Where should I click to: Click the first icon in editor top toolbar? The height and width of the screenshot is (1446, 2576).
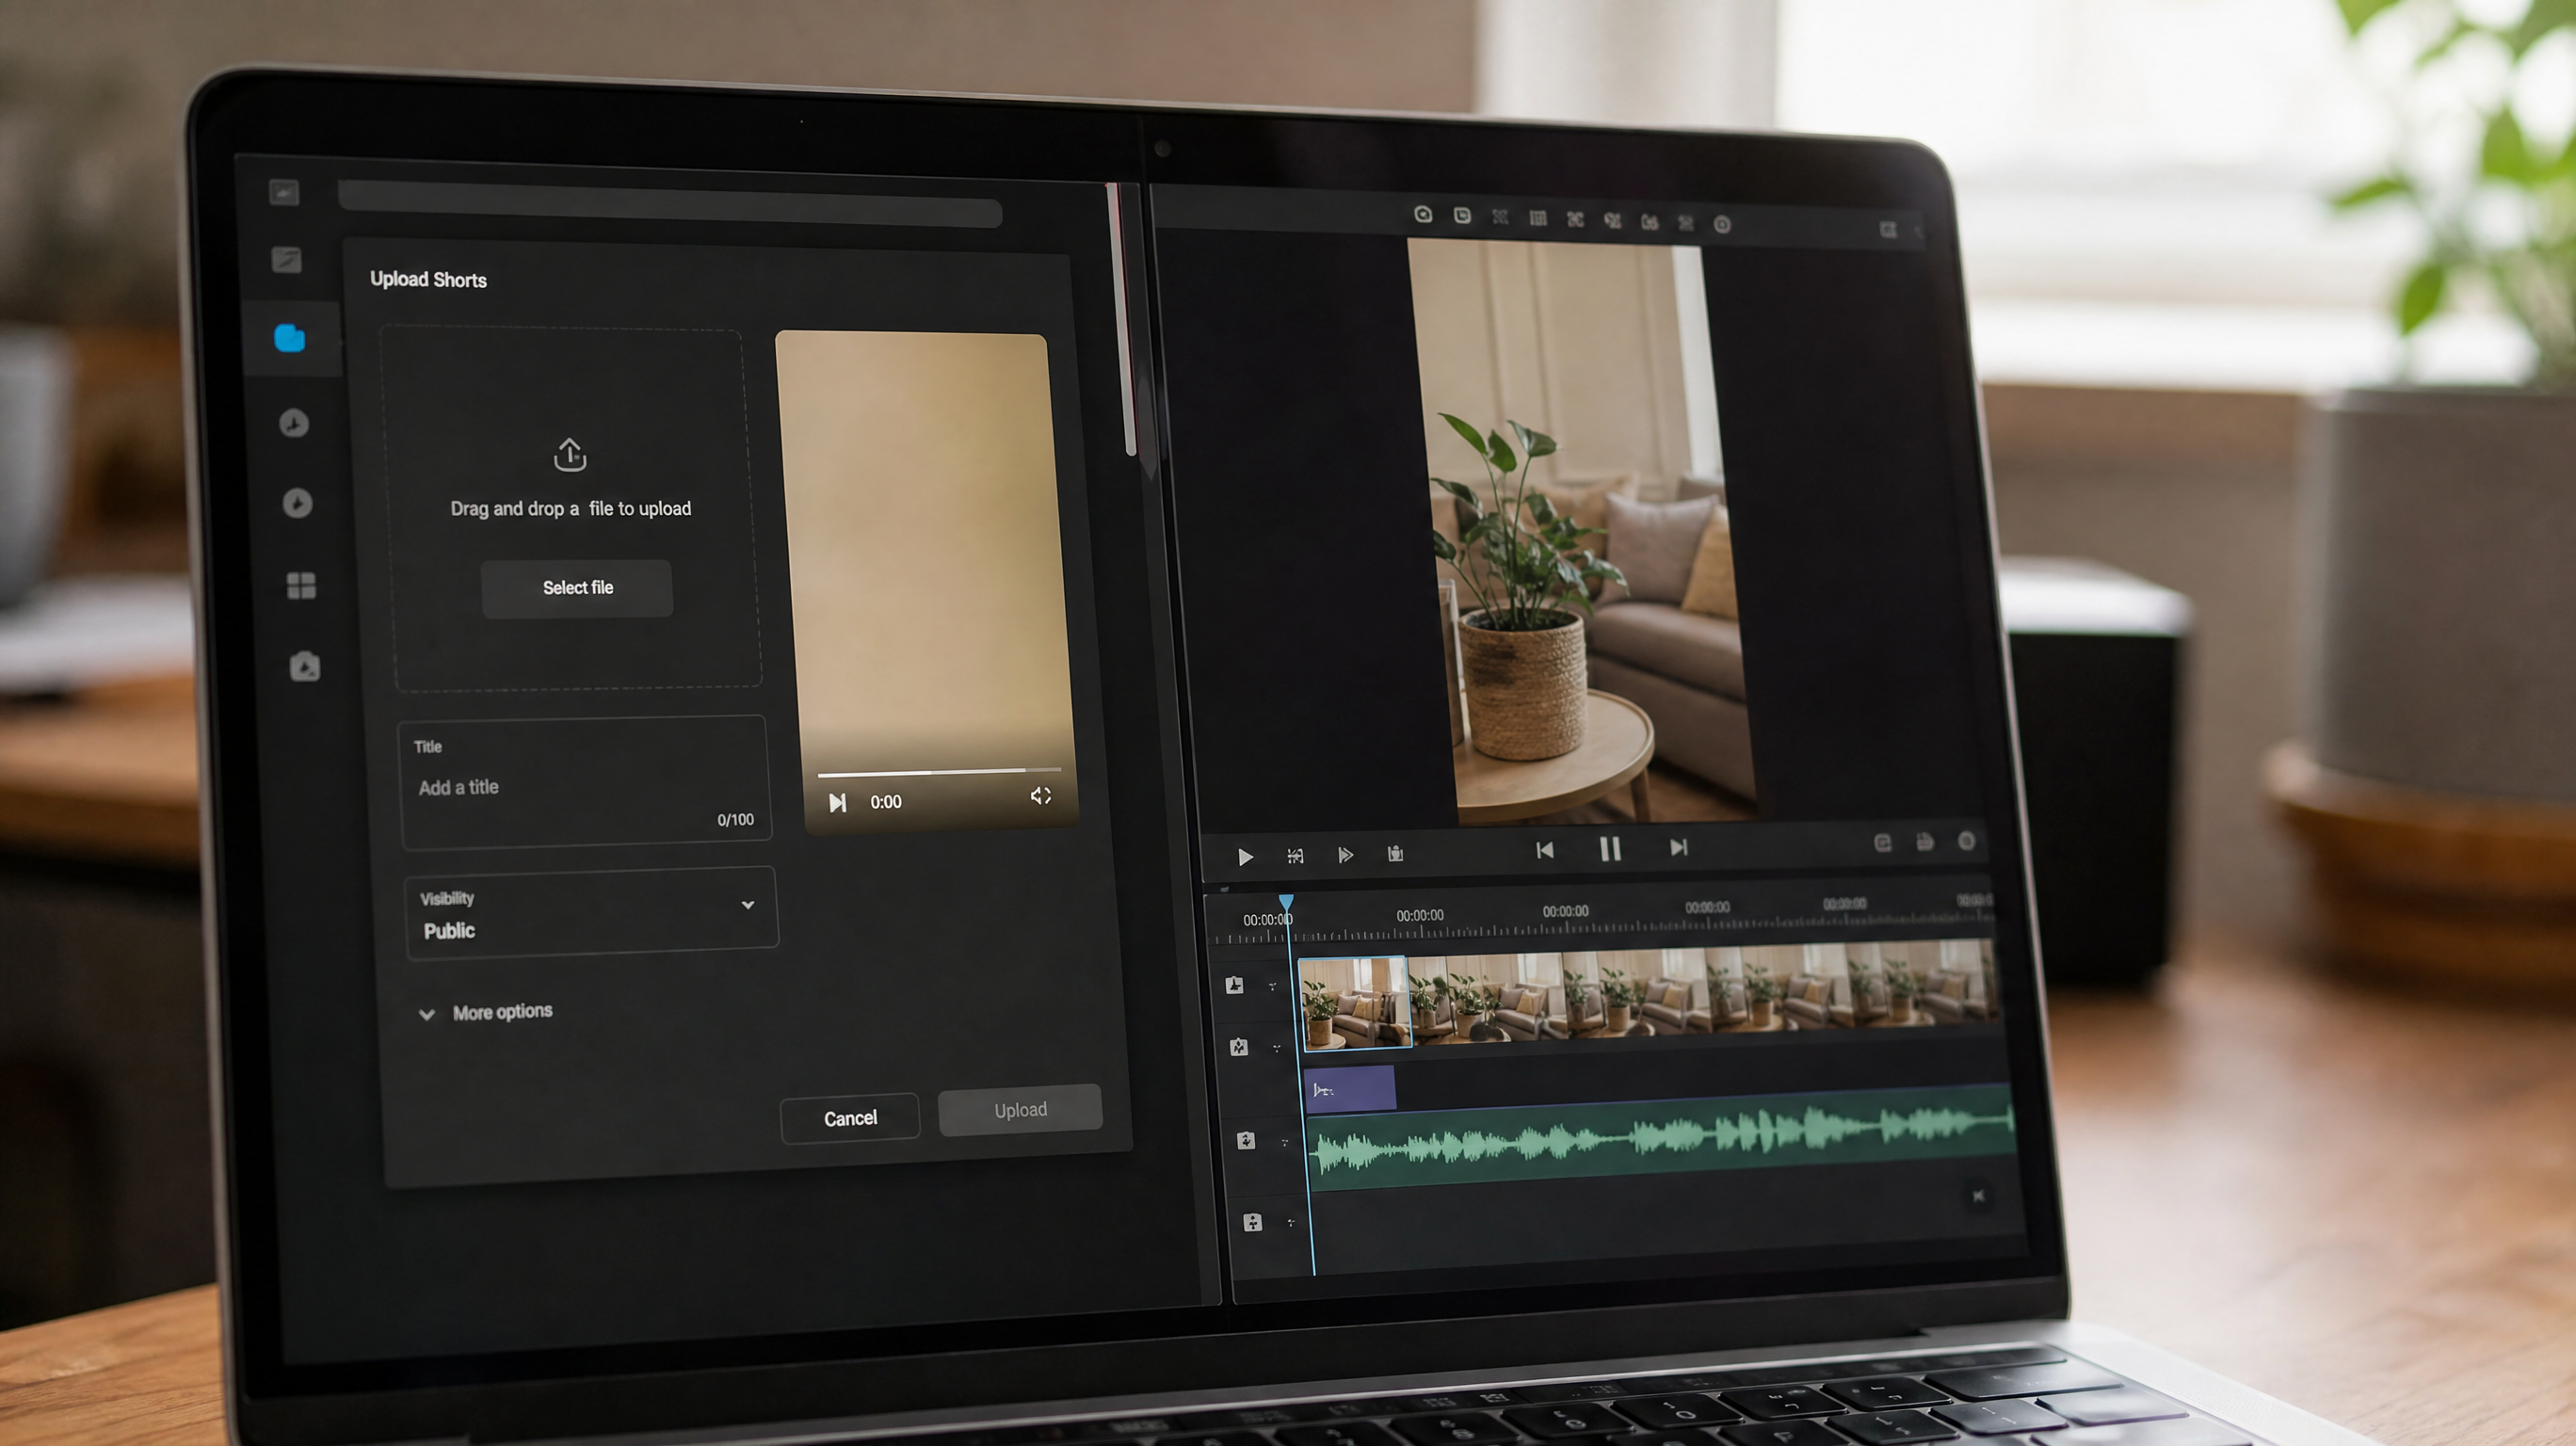pyautogui.click(x=1423, y=214)
